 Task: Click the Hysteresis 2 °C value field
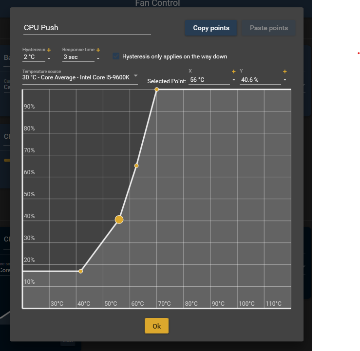[34, 57]
